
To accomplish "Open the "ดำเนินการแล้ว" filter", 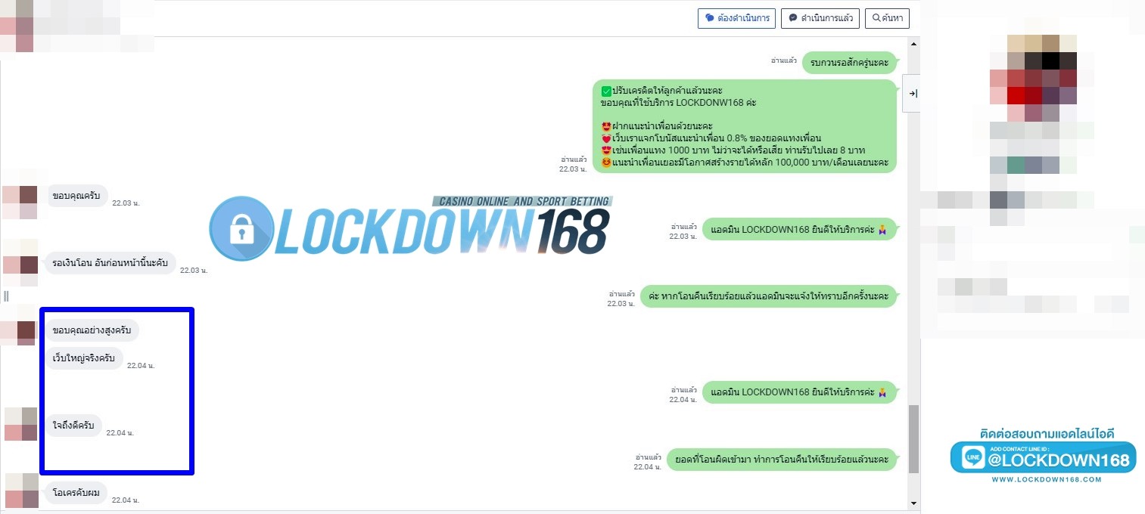I will click(820, 18).
